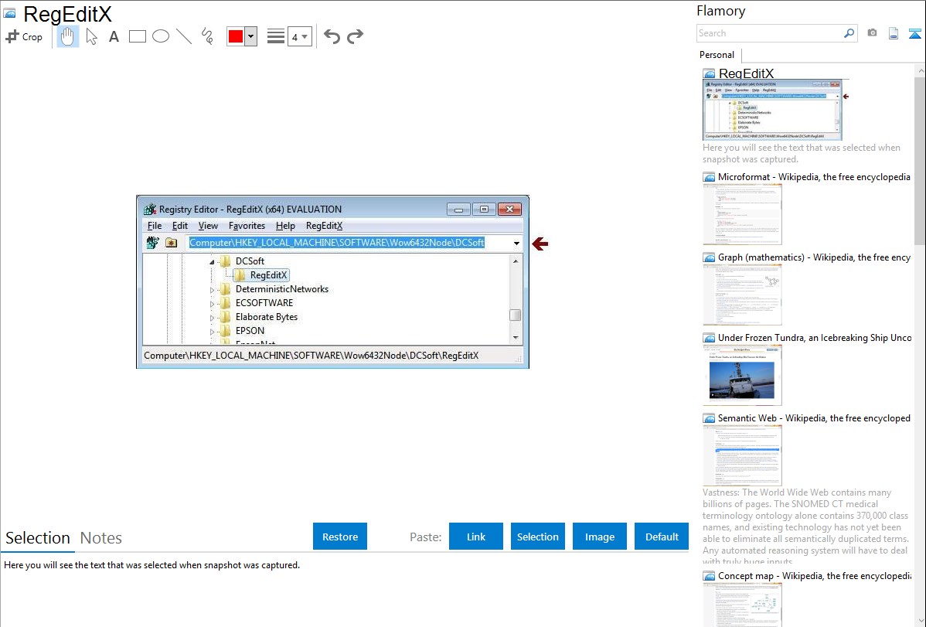
Task: Select the DCSoft key in the tree
Action: pyautogui.click(x=250, y=261)
